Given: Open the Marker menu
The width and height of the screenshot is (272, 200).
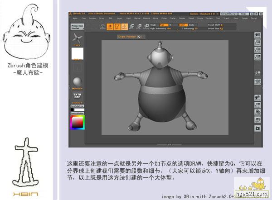Looking at the screenshot, I should 137,18.
